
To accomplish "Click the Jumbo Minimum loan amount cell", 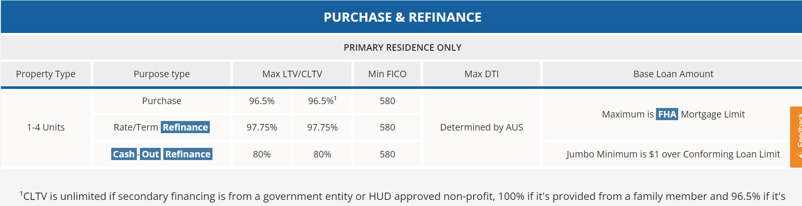I will coord(673,154).
